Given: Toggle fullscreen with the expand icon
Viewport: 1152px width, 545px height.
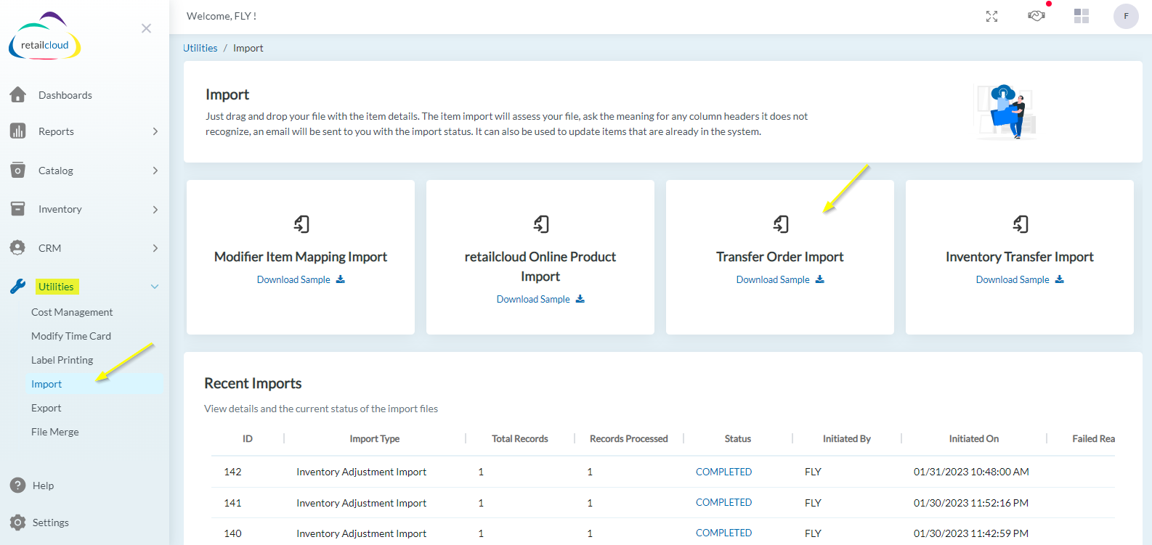Looking at the screenshot, I should click(x=991, y=16).
